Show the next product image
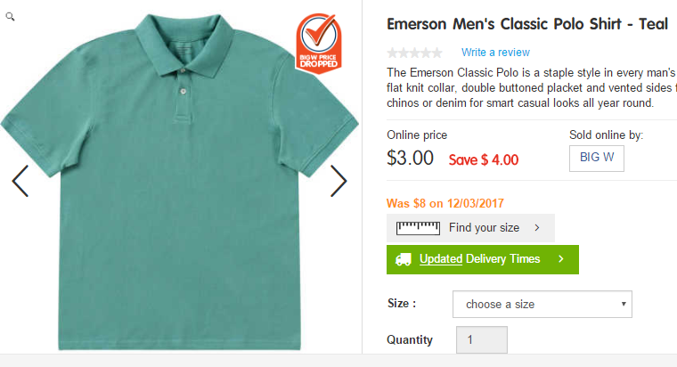Screen dimensions: 677x367 click(x=338, y=181)
